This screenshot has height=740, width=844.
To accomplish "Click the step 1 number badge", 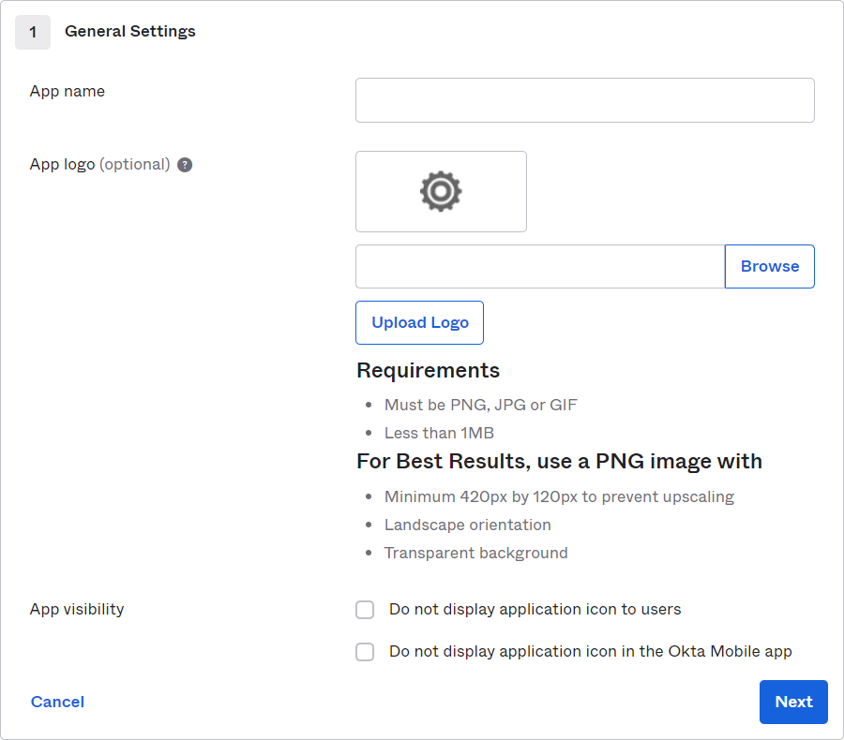I will coord(33,32).
